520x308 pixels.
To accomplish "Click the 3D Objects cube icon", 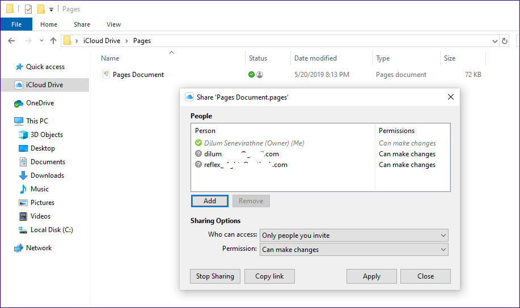I will (x=23, y=135).
